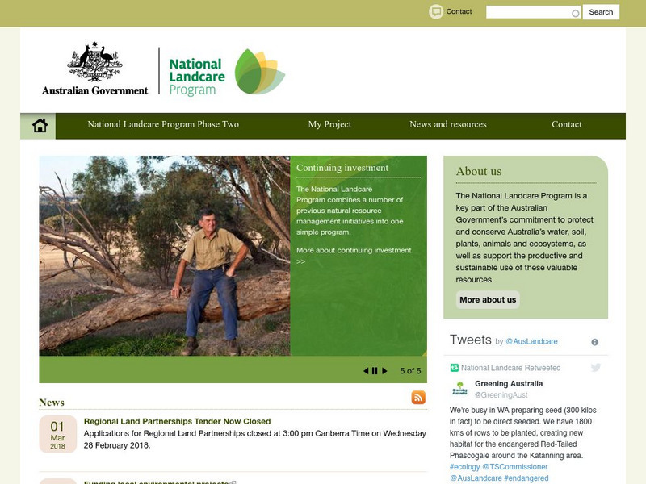This screenshot has width=646, height=484.
Task: Open National Landcare Program Phase Two menu
Action: tap(163, 124)
